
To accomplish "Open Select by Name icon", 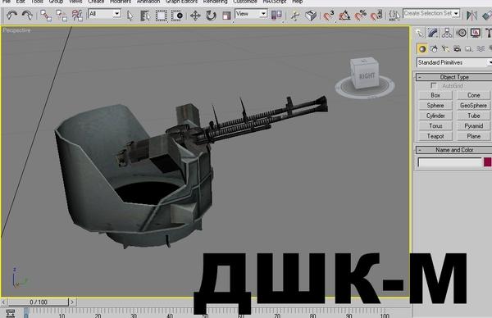I will [x=144, y=16].
